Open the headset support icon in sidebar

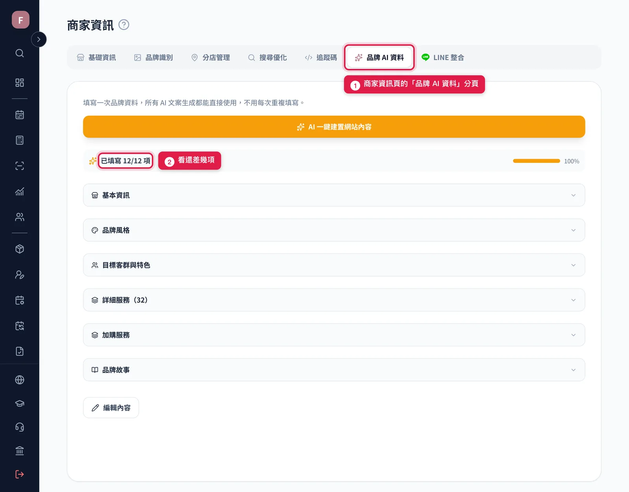[x=20, y=427]
